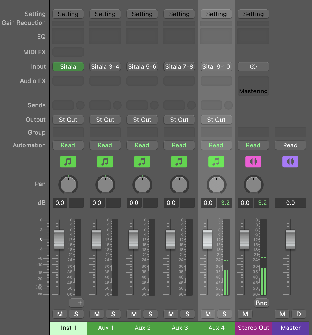Image resolution: width=312 pixels, height=335 pixels.
Task: Mute the Aux 3 channel
Action: 171,314
